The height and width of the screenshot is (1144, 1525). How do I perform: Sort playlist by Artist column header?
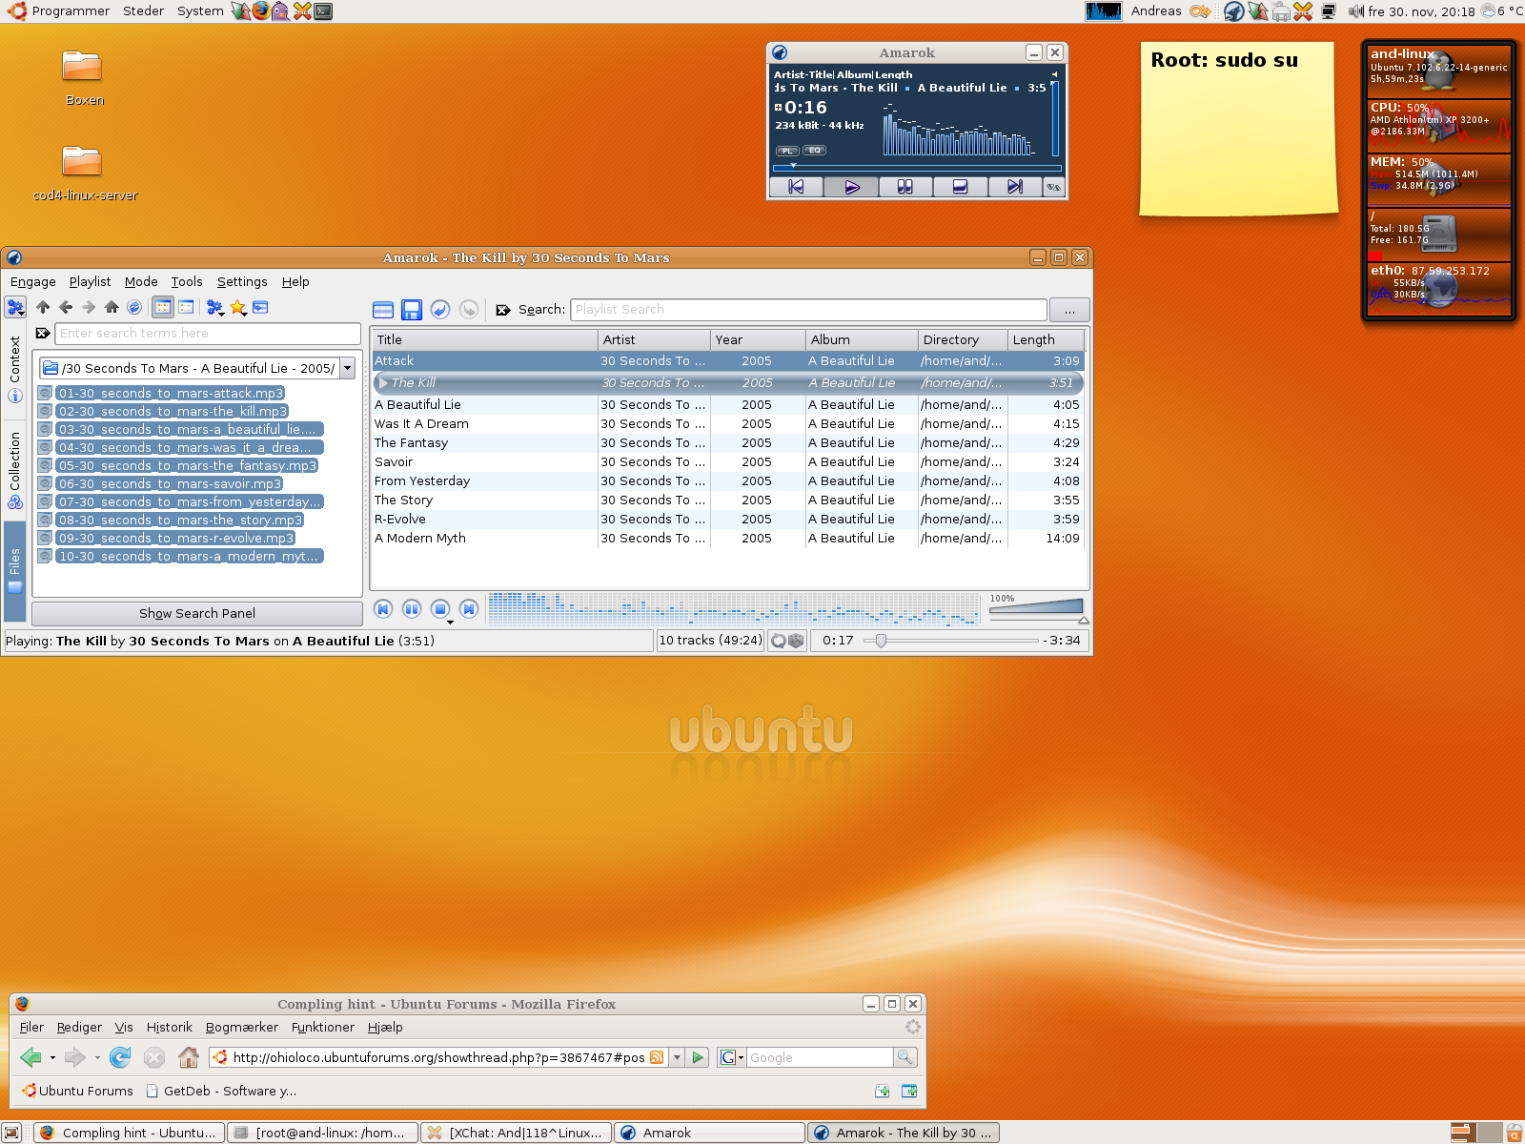point(654,339)
